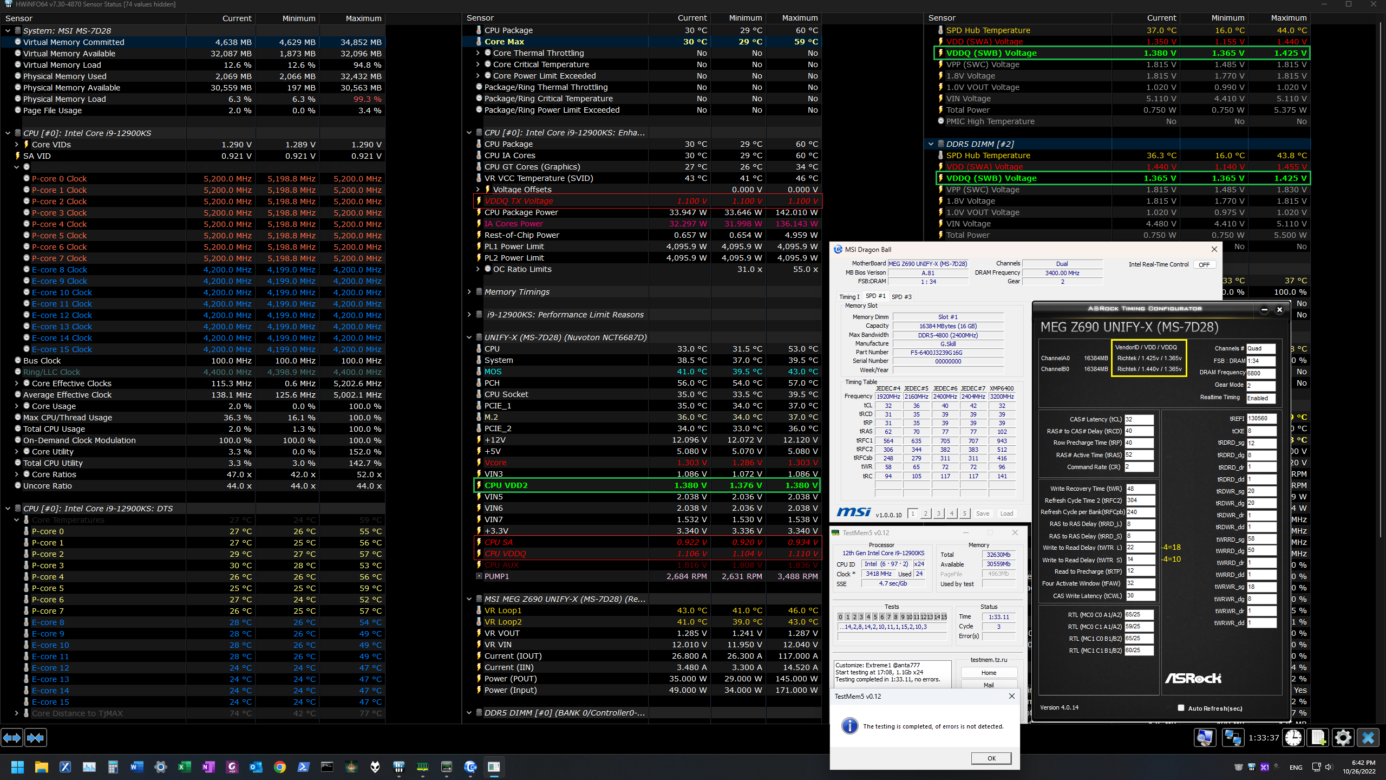Click the network monitors remote icon
Image resolution: width=1386 pixels, height=780 pixels.
[1233, 738]
